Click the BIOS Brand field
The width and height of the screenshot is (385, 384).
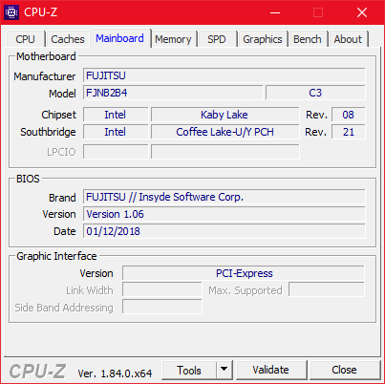click(x=225, y=197)
